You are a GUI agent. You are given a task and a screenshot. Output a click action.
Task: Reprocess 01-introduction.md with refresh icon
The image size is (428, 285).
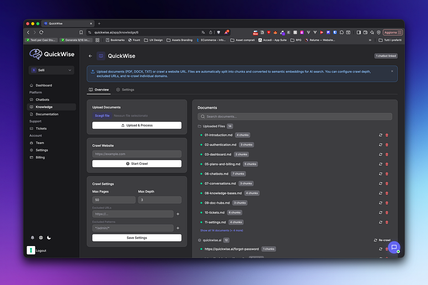click(x=380, y=135)
